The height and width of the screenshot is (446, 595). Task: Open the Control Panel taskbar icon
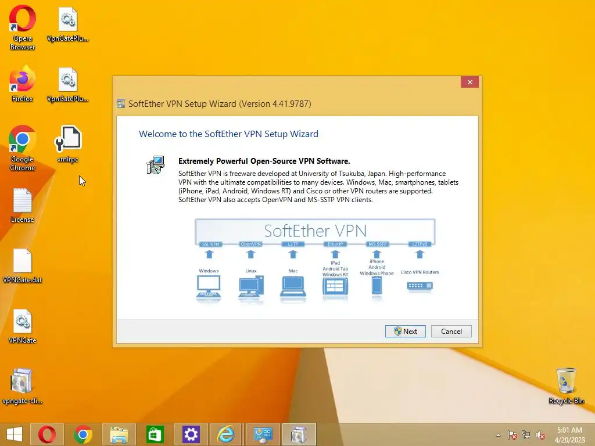pos(263,434)
